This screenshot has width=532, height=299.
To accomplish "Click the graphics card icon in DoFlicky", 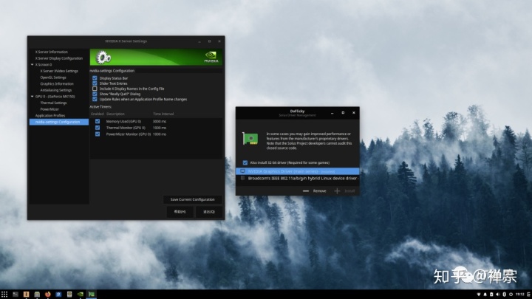I will [x=250, y=138].
